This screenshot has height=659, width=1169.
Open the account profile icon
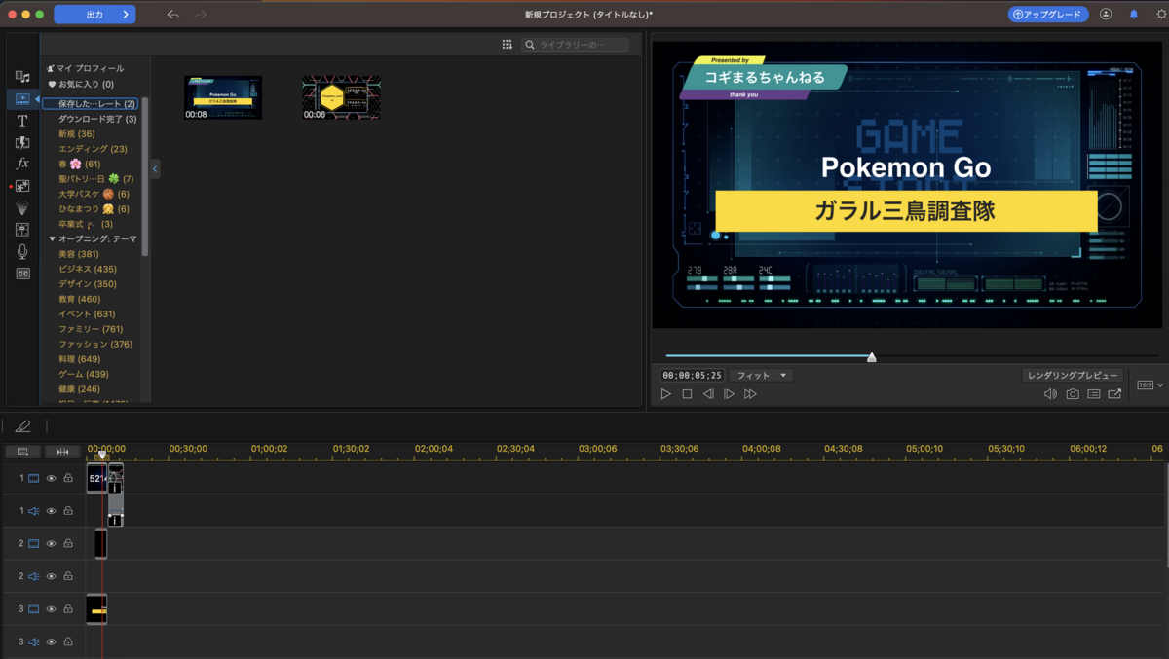1106,15
